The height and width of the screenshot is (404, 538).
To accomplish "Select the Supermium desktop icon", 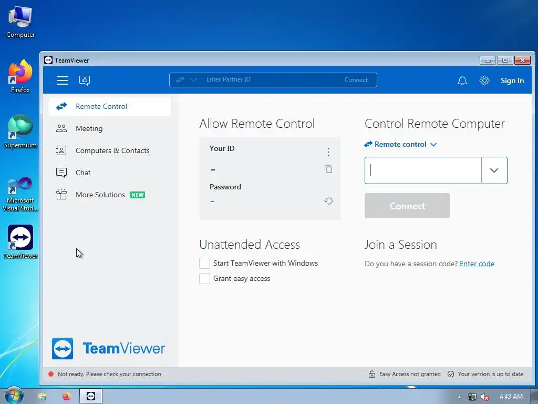I will (x=20, y=131).
